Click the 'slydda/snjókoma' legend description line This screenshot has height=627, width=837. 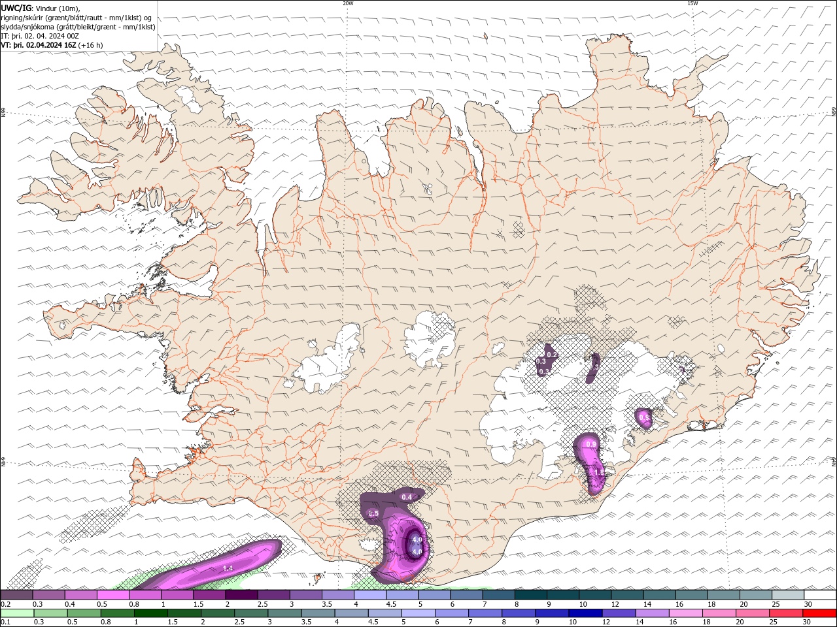(78, 27)
